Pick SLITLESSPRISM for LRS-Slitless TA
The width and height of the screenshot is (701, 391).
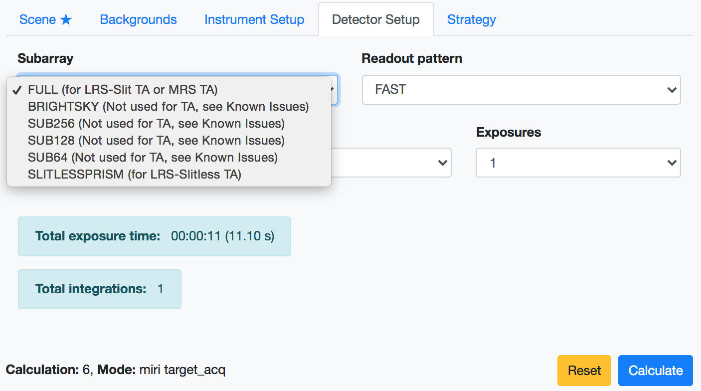click(134, 174)
